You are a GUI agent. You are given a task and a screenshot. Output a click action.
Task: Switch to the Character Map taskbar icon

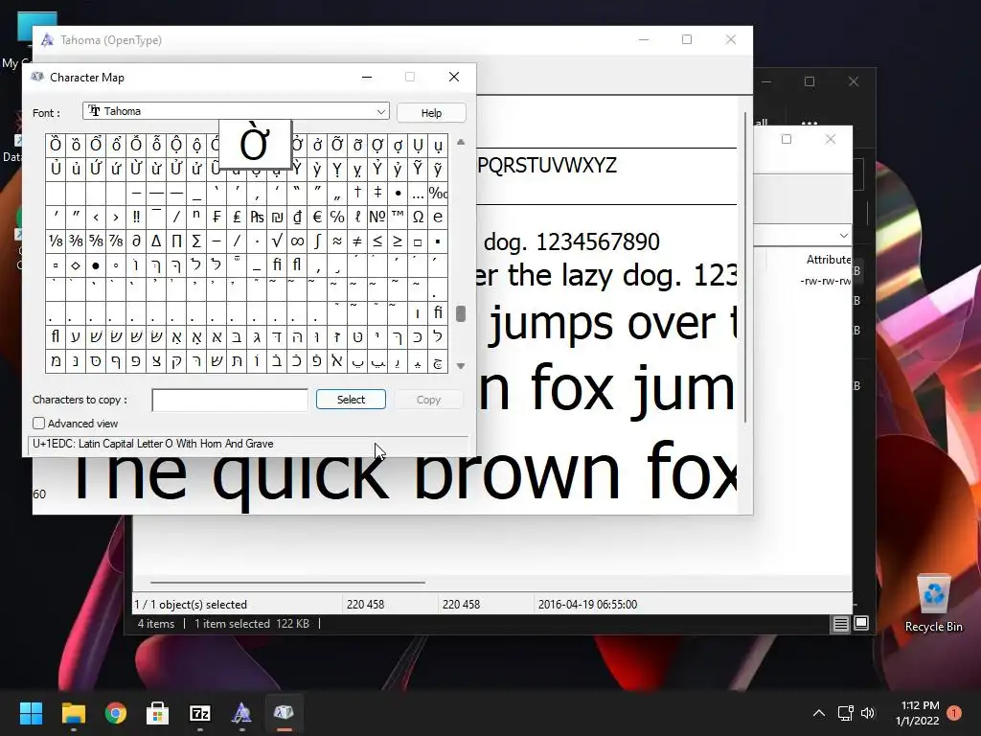pos(284,713)
